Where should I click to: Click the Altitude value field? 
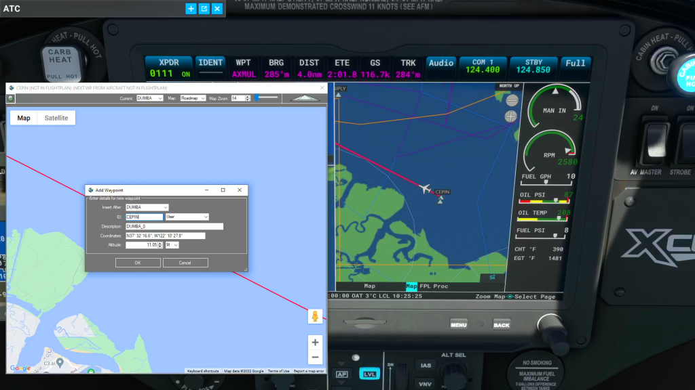point(142,245)
